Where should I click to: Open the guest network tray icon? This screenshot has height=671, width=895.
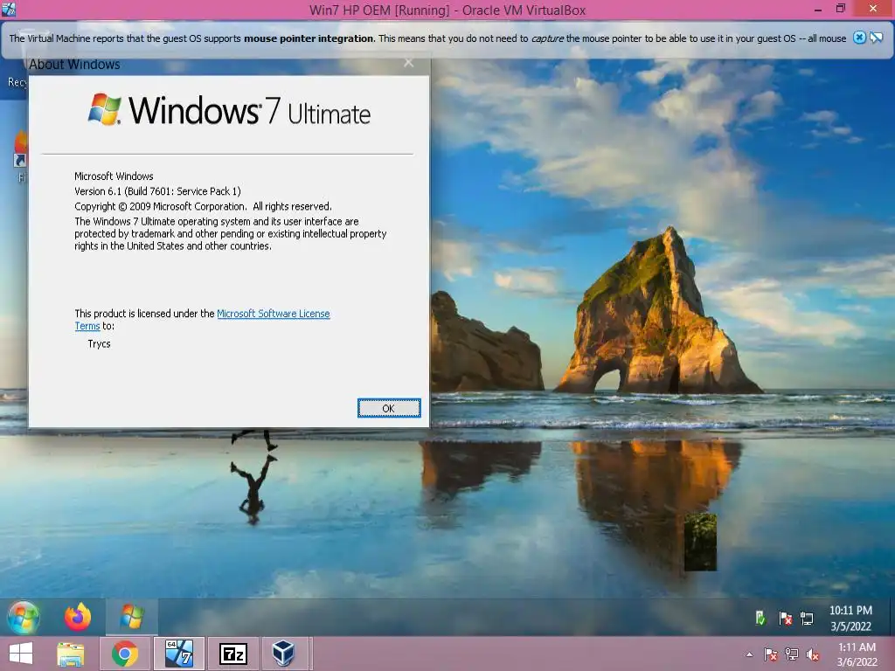coord(807,618)
